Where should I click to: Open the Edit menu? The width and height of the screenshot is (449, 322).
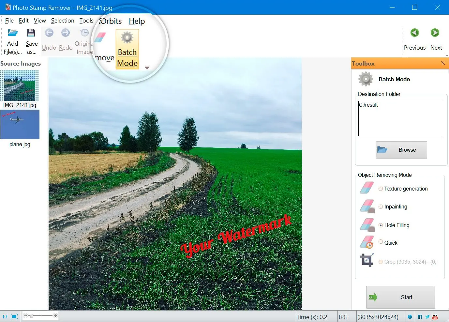coord(24,21)
